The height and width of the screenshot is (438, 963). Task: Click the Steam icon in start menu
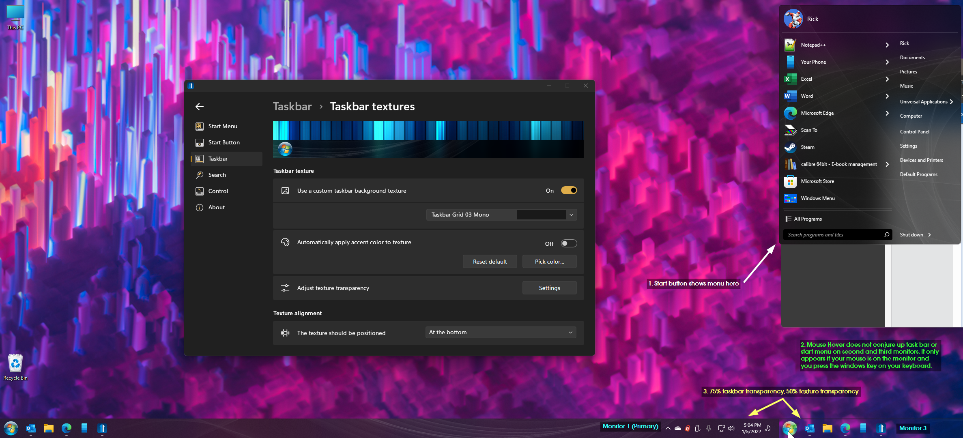click(790, 147)
